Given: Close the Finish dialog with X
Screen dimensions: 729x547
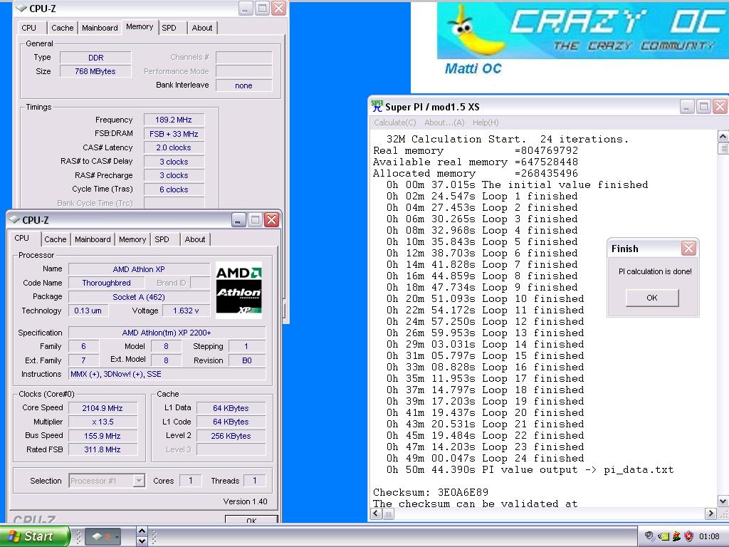Looking at the screenshot, I should [x=688, y=249].
